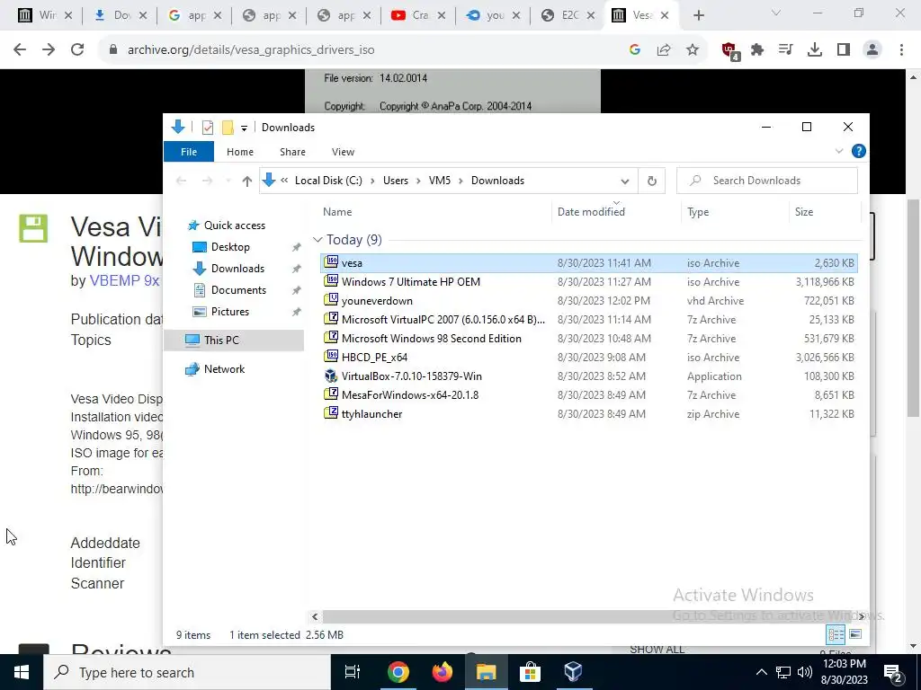Switch to large icons view in Explorer

855,634
